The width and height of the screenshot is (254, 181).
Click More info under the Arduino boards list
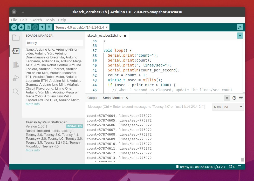click(x=32, y=104)
